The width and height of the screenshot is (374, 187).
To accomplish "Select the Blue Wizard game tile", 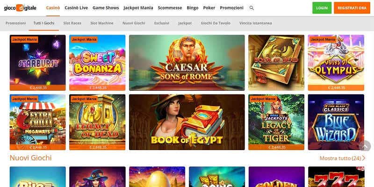I will (x=336, y=122).
